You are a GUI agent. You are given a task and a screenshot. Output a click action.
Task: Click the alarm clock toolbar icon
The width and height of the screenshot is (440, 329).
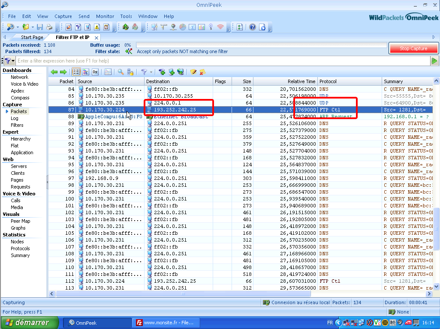[106, 27]
